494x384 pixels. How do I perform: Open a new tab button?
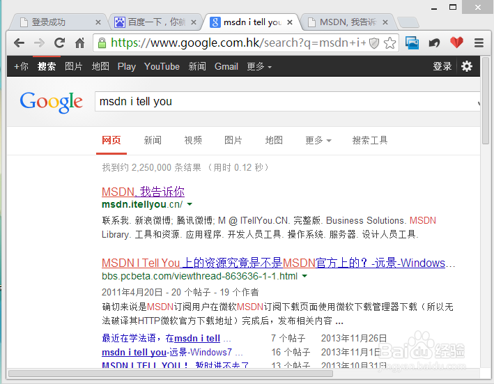tap(408, 22)
